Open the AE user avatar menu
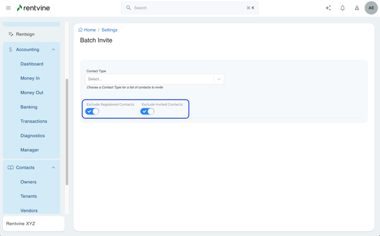The height and width of the screenshot is (236, 380). (371, 8)
